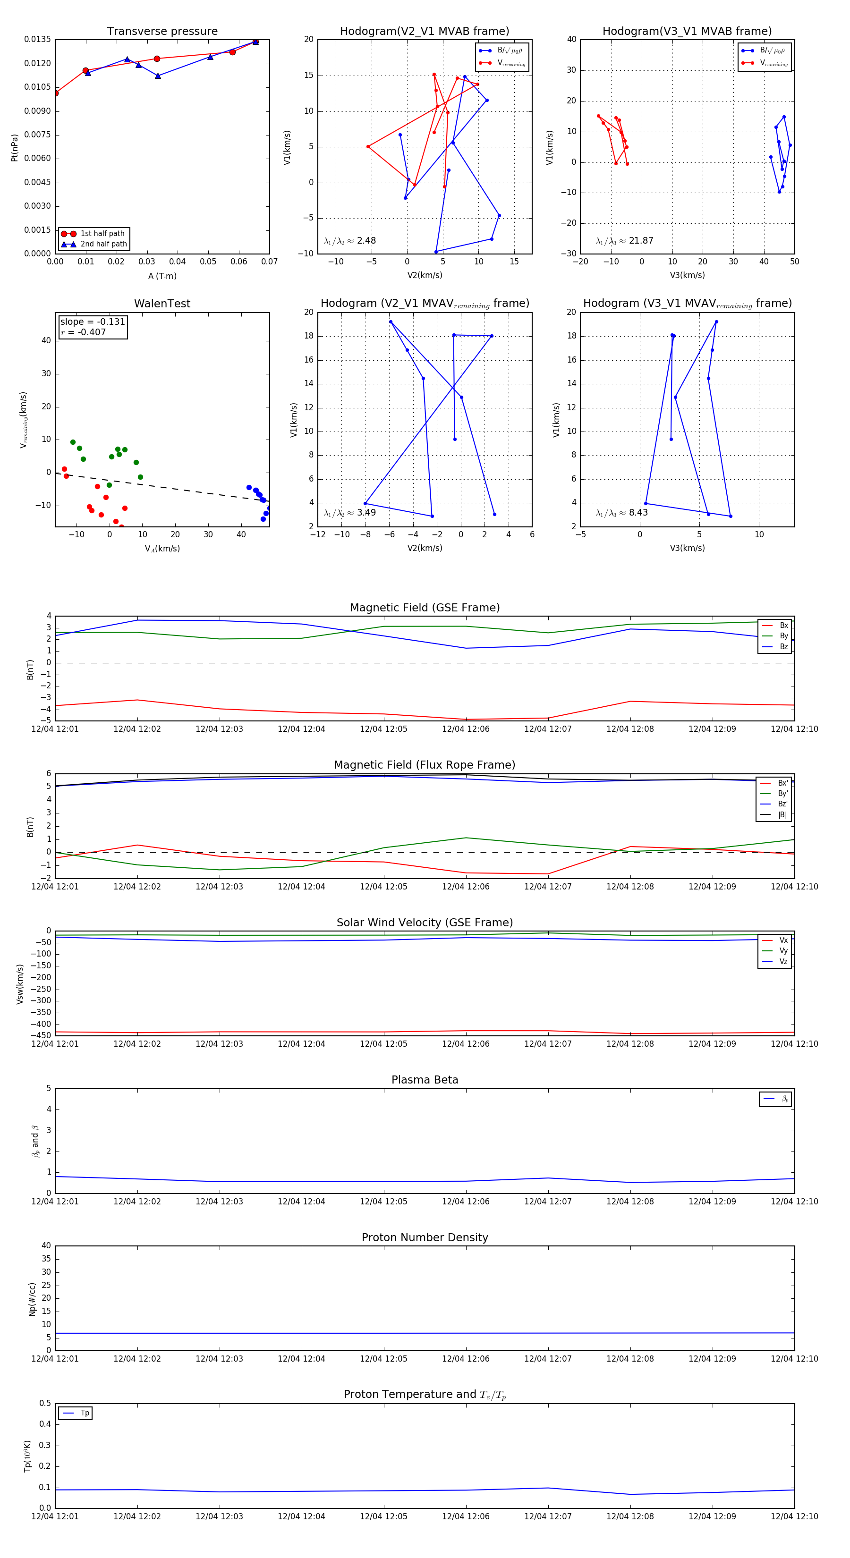
Task: Click the 'Plasma Beta' plot title
Action: [x=425, y=1080]
